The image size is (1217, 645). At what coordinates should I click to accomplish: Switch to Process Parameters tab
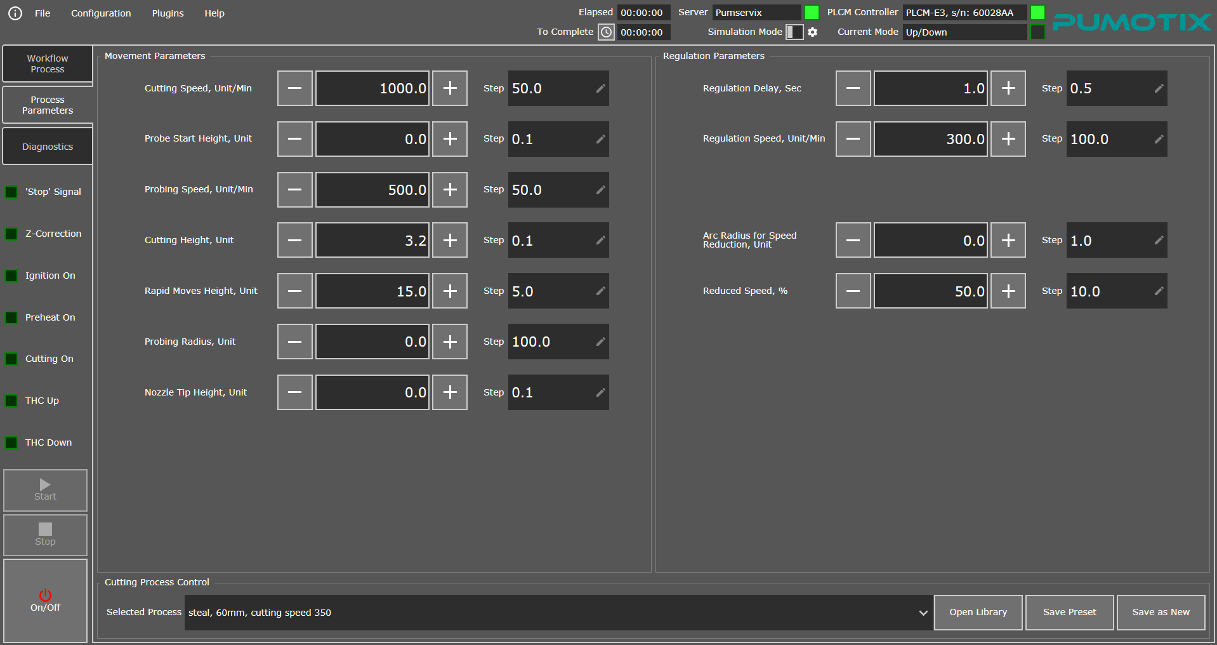click(x=48, y=105)
